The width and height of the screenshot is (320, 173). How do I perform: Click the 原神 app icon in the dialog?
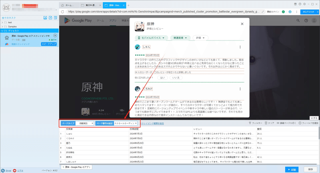139,26
